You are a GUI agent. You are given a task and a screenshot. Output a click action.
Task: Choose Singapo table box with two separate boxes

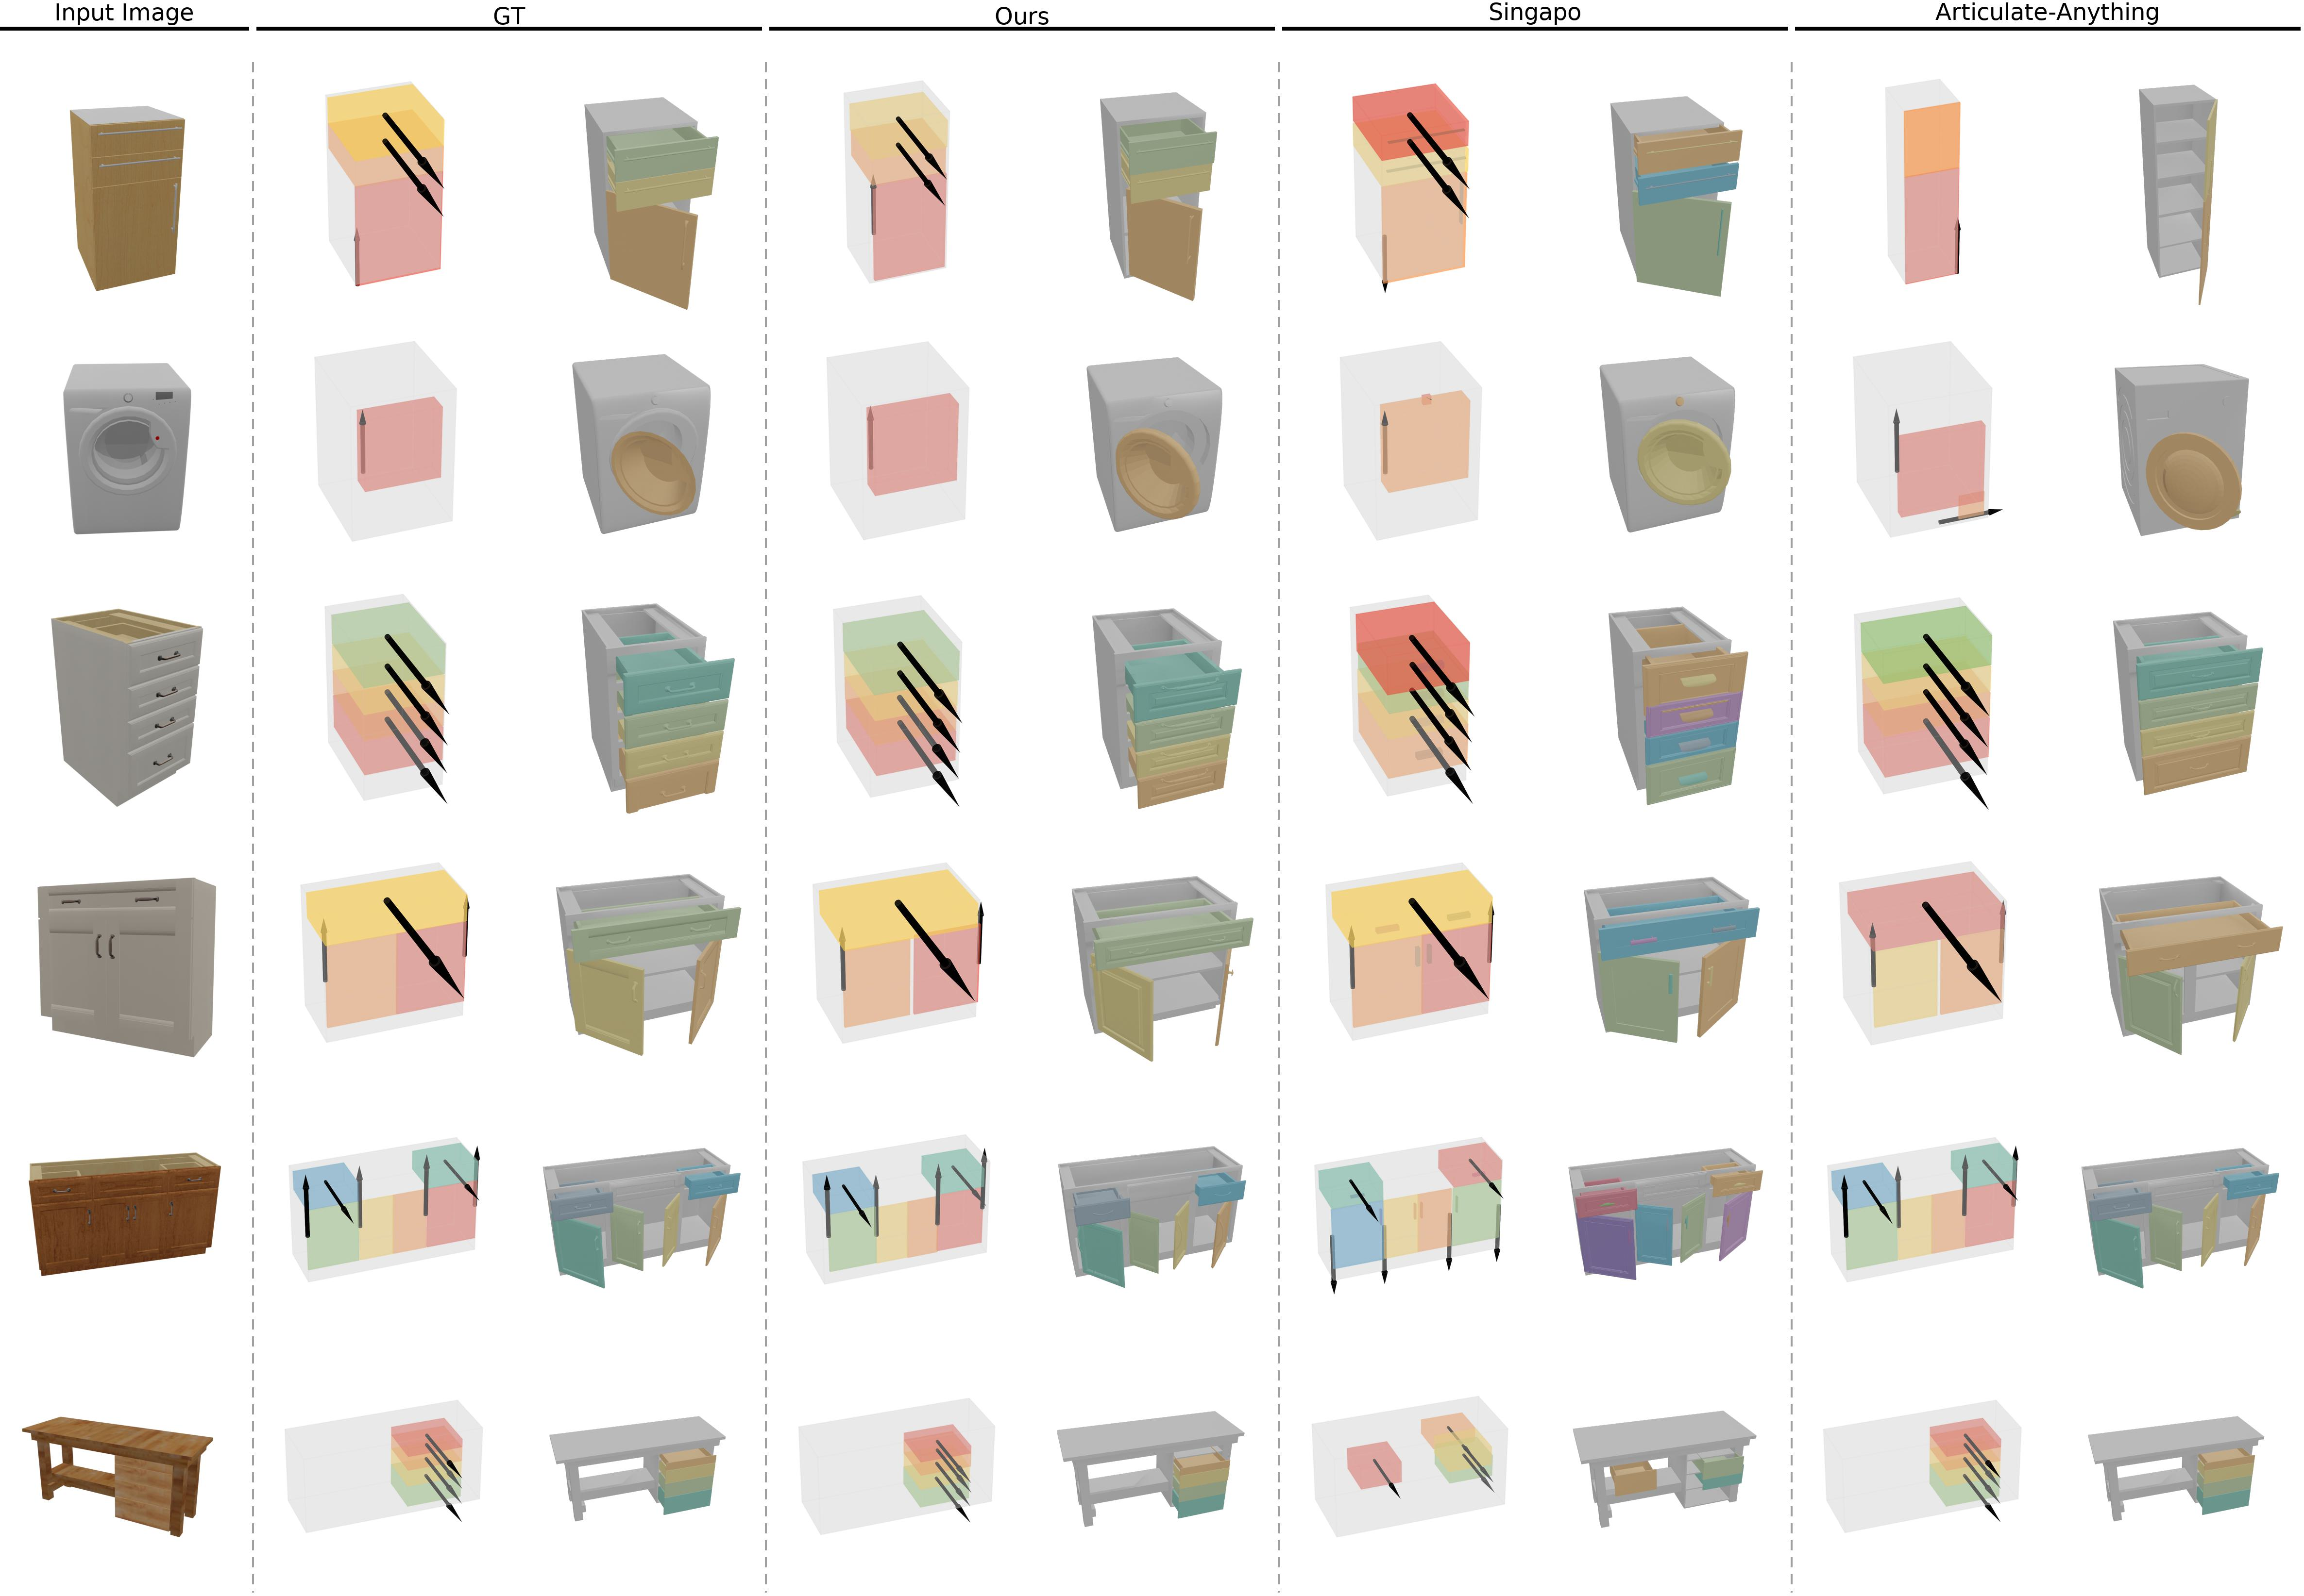coord(1410,1466)
